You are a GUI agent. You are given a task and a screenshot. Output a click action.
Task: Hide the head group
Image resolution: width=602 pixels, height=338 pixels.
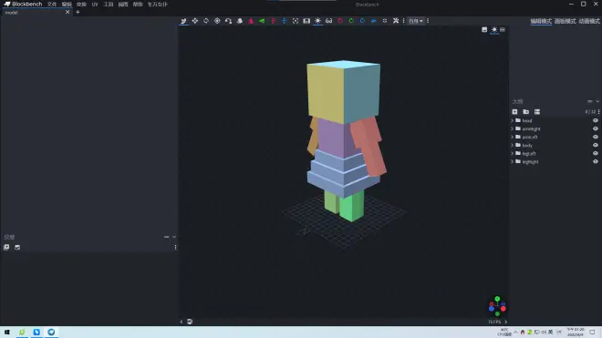coord(596,120)
